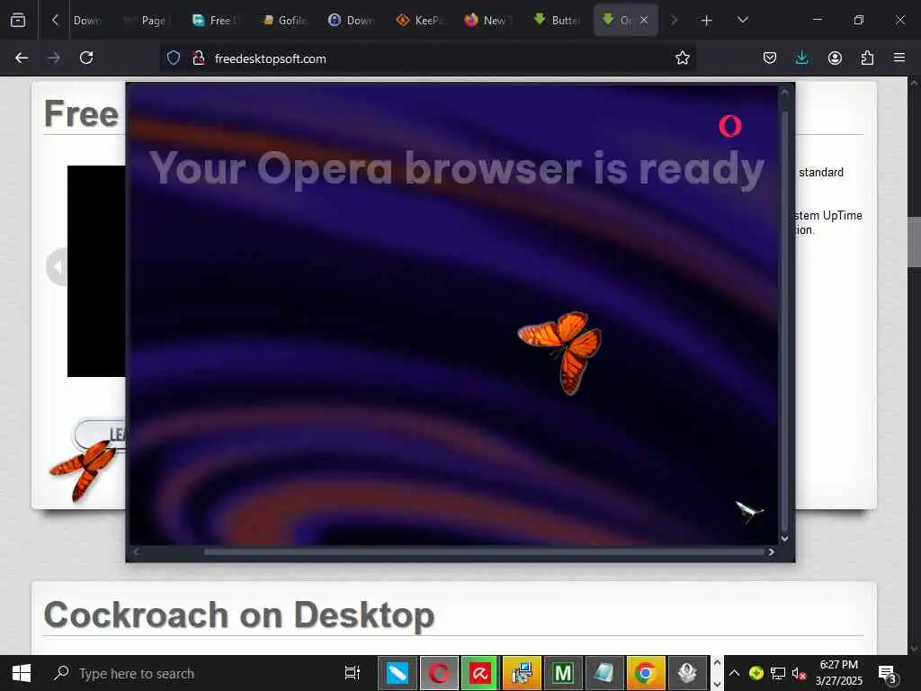Open a new tab with the plus button

coord(707,21)
